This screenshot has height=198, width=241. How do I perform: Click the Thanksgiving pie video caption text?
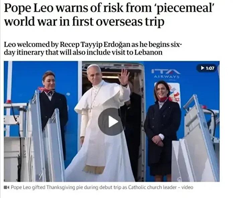click(x=102, y=187)
